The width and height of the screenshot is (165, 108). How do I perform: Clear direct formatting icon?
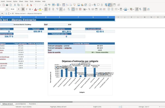(x=31, y=5)
